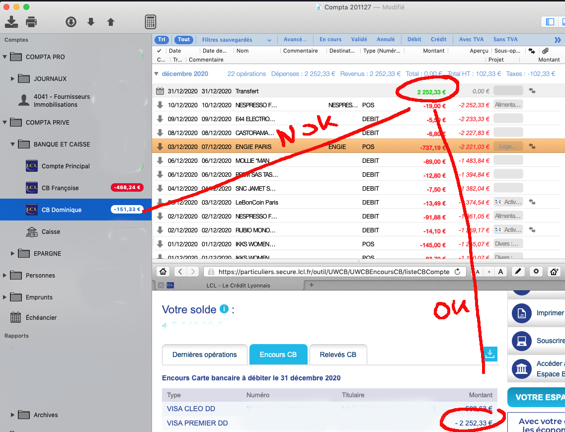Viewport: 565px width, 432px height.
Task: Go forward in embedded browser
Action: coord(193,272)
